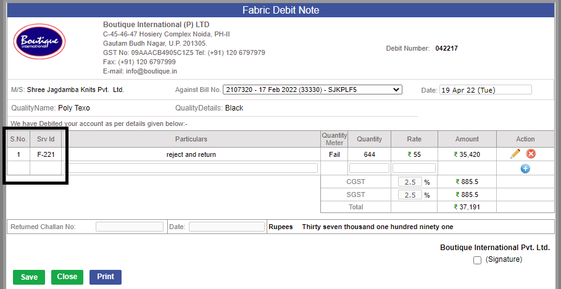Edit the SGST percentage field
The image size is (561, 289).
(x=410, y=195)
